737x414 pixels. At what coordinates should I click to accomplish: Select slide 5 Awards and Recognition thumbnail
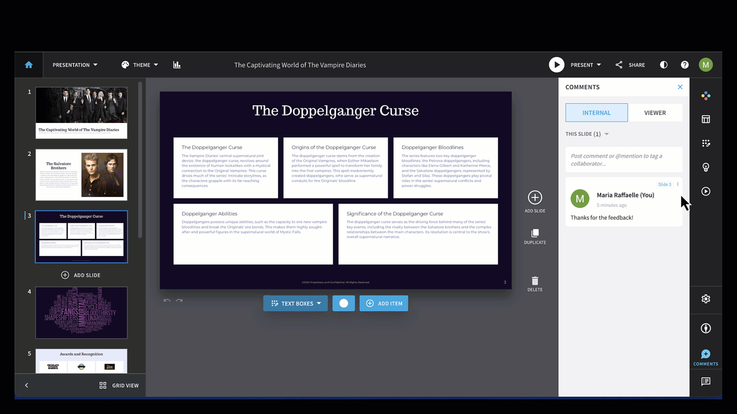81,361
